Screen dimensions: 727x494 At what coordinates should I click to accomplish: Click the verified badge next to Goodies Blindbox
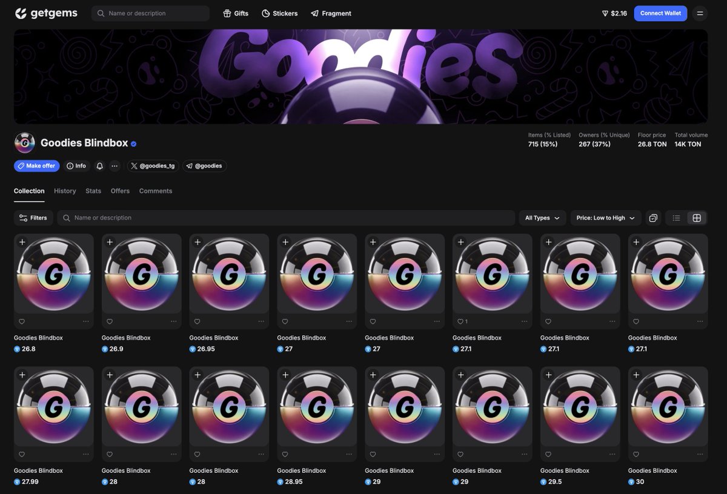point(133,144)
